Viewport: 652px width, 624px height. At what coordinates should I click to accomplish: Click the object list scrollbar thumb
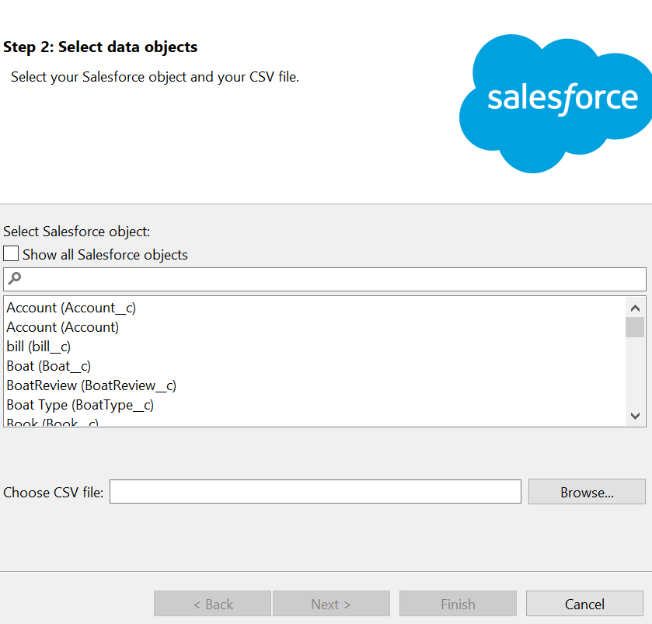click(635, 327)
